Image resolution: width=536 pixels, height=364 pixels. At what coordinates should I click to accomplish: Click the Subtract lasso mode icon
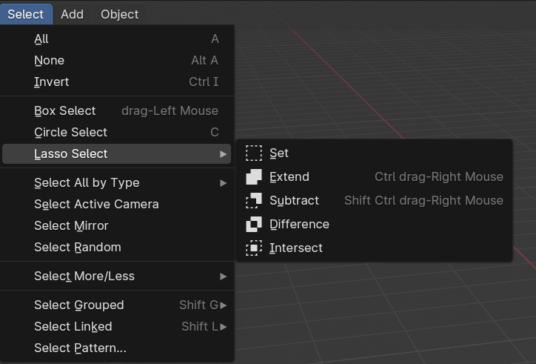254,201
